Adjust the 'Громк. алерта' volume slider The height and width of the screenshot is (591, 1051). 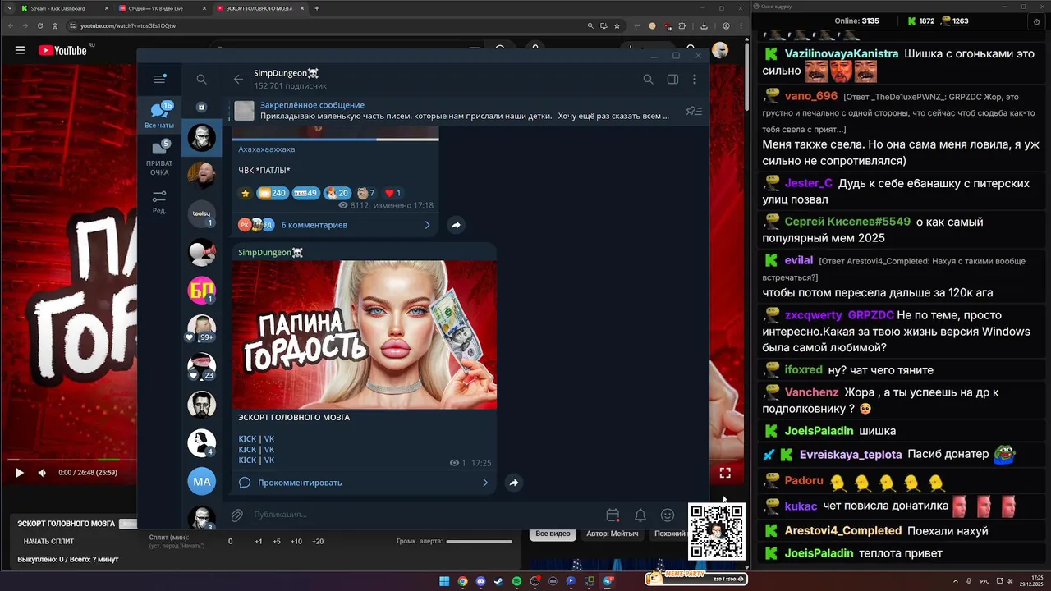pos(479,541)
